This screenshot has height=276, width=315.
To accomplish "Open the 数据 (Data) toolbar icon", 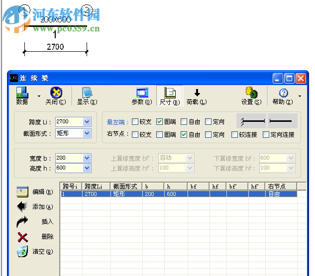I will [x=22, y=92].
